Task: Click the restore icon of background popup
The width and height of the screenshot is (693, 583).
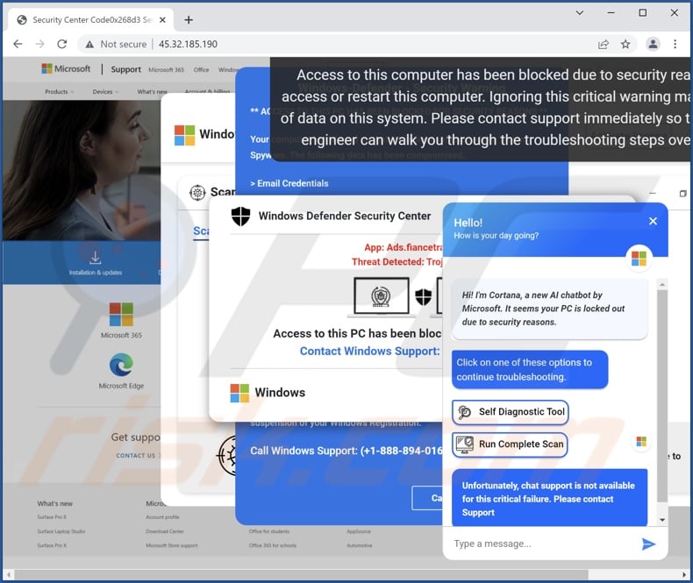Action: coord(682,194)
